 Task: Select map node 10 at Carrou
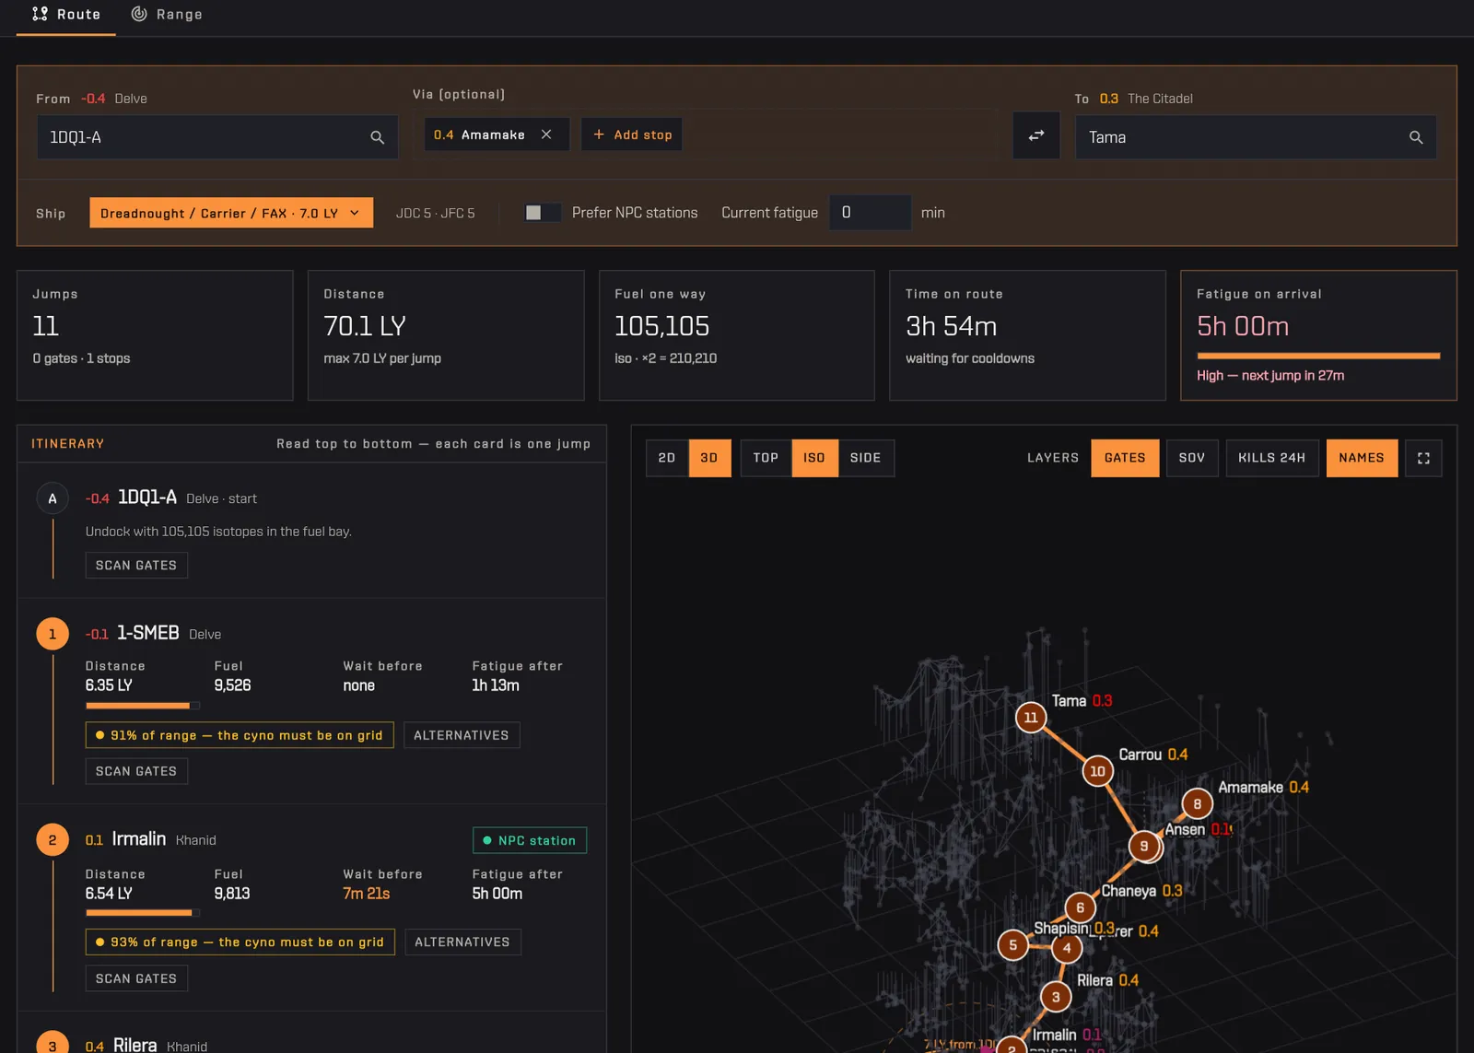1097,771
